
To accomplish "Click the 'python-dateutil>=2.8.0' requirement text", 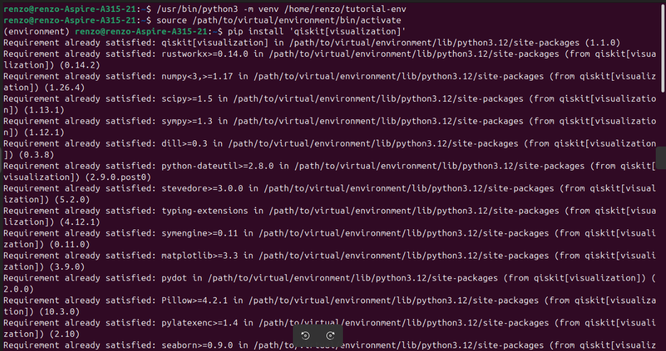I will click(217, 166).
